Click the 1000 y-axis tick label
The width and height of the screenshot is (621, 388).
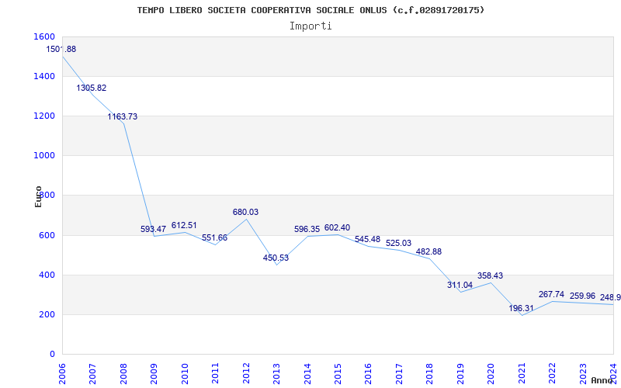click(46, 156)
